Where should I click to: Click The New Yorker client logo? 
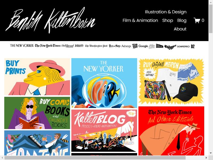coord(22,46)
